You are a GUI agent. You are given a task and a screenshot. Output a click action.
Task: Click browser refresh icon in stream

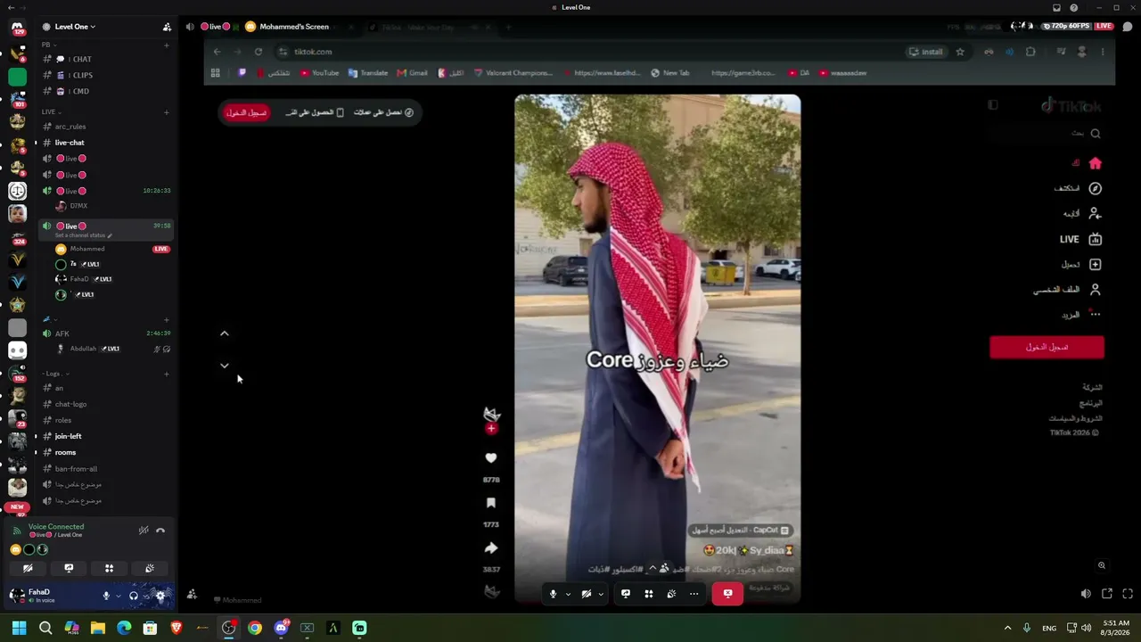[x=259, y=52]
